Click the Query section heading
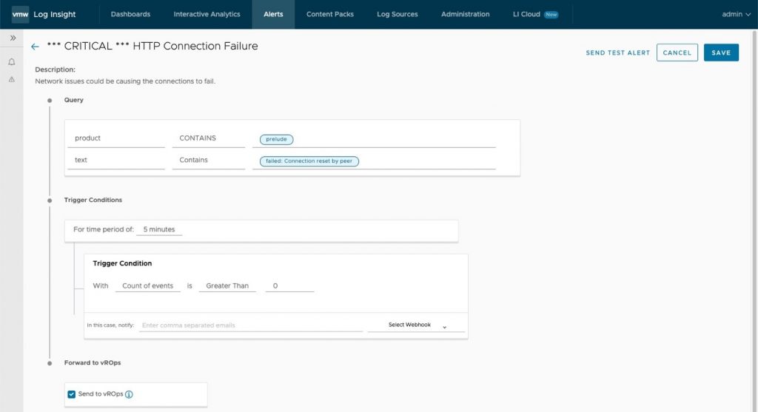 73,100
